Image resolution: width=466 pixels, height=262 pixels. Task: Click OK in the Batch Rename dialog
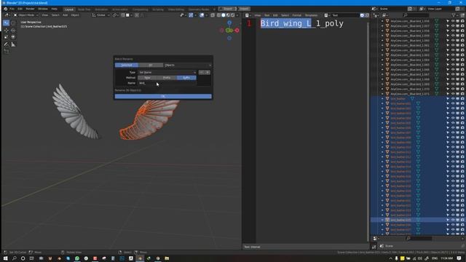tap(163, 96)
